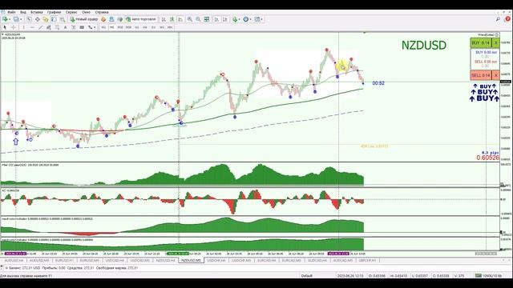Open the Strategy Tester icon
Viewport: 513px width, 288px height.
(x=63, y=19)
